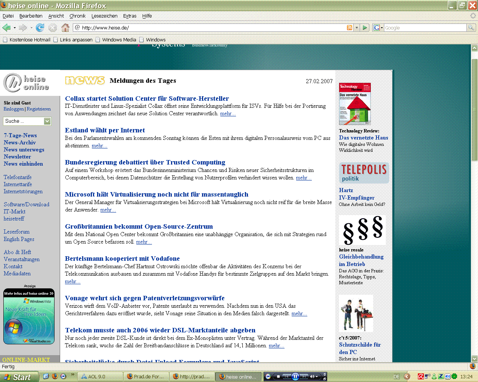Screen dimensions: 478x382
Task: Click the search magnifier icon in Google box
Action: (x=471, y=28)
